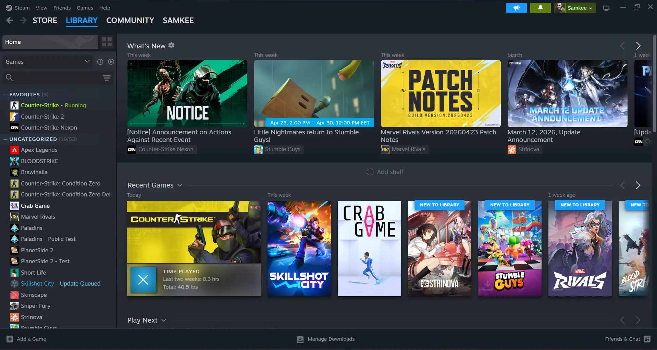Click the Apex Legends game icon
Screen dimensions: 657x350
[14, 150]
